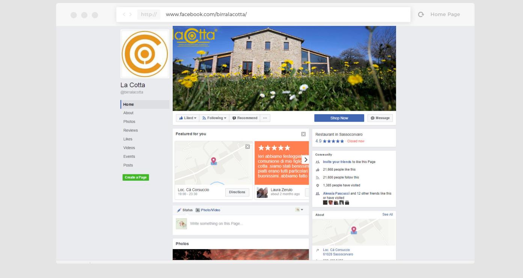The width and height of the screenshot is (523, 278).
Task: Click La Cotta profile logo picture
Action: tap(145, 54)
